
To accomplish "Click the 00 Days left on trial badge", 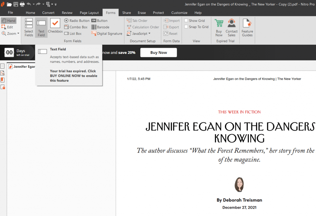I will 18,52.
